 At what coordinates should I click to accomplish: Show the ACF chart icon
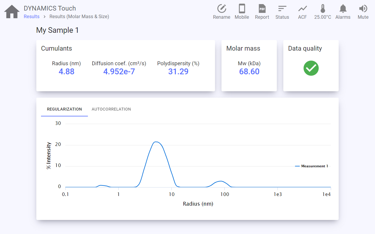pos(302,9)
